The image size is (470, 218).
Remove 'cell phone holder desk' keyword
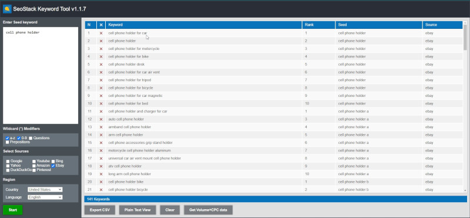tap(101, 64)
